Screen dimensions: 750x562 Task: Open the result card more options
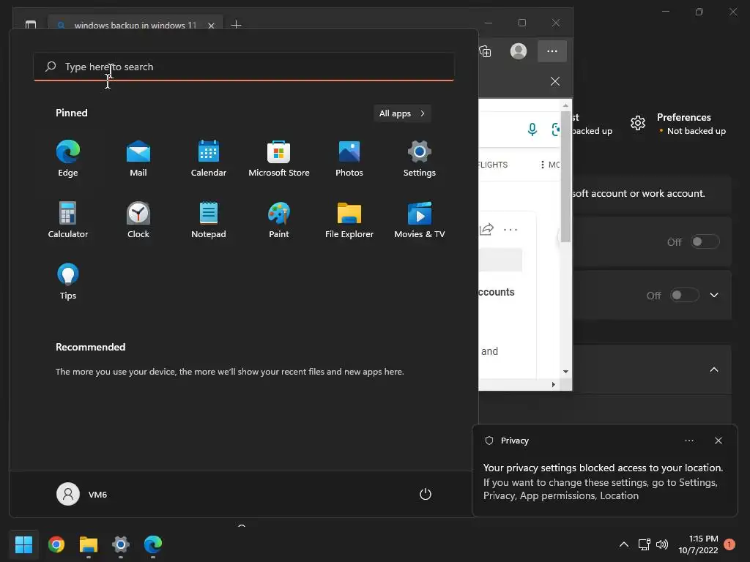pos(510,230)
